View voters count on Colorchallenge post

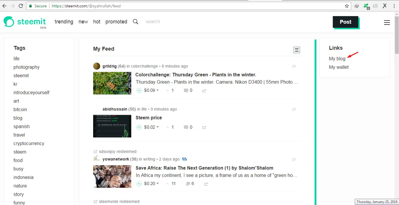tap(170, 91)
